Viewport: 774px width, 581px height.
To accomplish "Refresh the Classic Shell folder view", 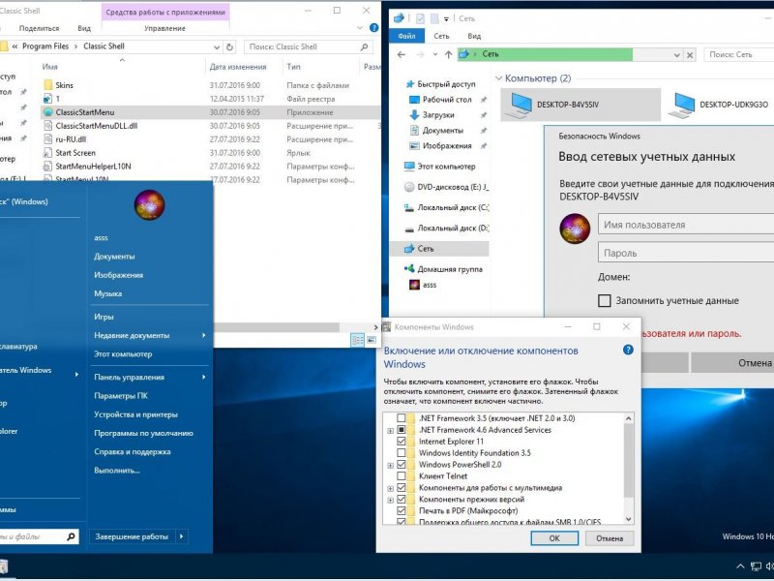I will [229, 46].
